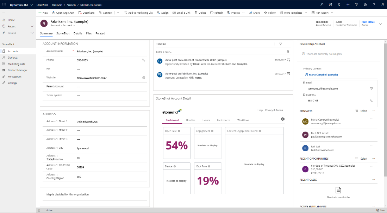The image size is (387, 213).
Task: Select the Preferences tab in StoneShot widget
Action: pyautogui.click(x=224, y=120)
